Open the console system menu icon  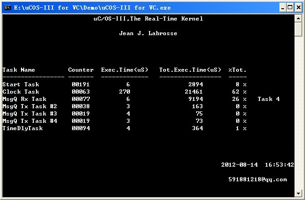7,8
